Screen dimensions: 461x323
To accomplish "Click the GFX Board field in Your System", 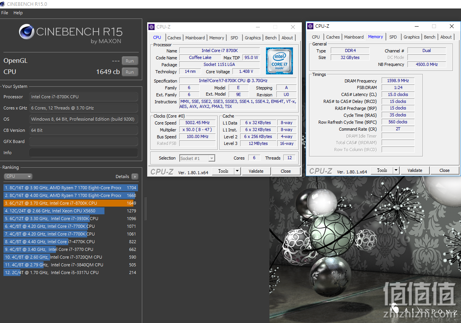I will [84, 141].
